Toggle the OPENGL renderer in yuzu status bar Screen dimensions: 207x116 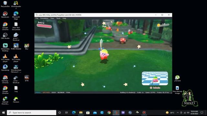point(38,92)
